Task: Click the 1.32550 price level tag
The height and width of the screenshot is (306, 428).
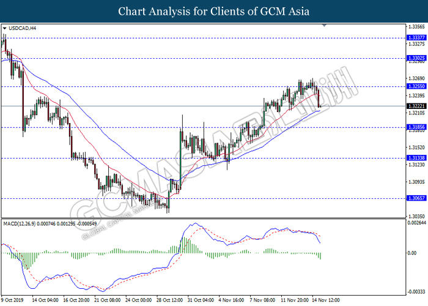Action: pyautogui.click(x=416, y=86)
